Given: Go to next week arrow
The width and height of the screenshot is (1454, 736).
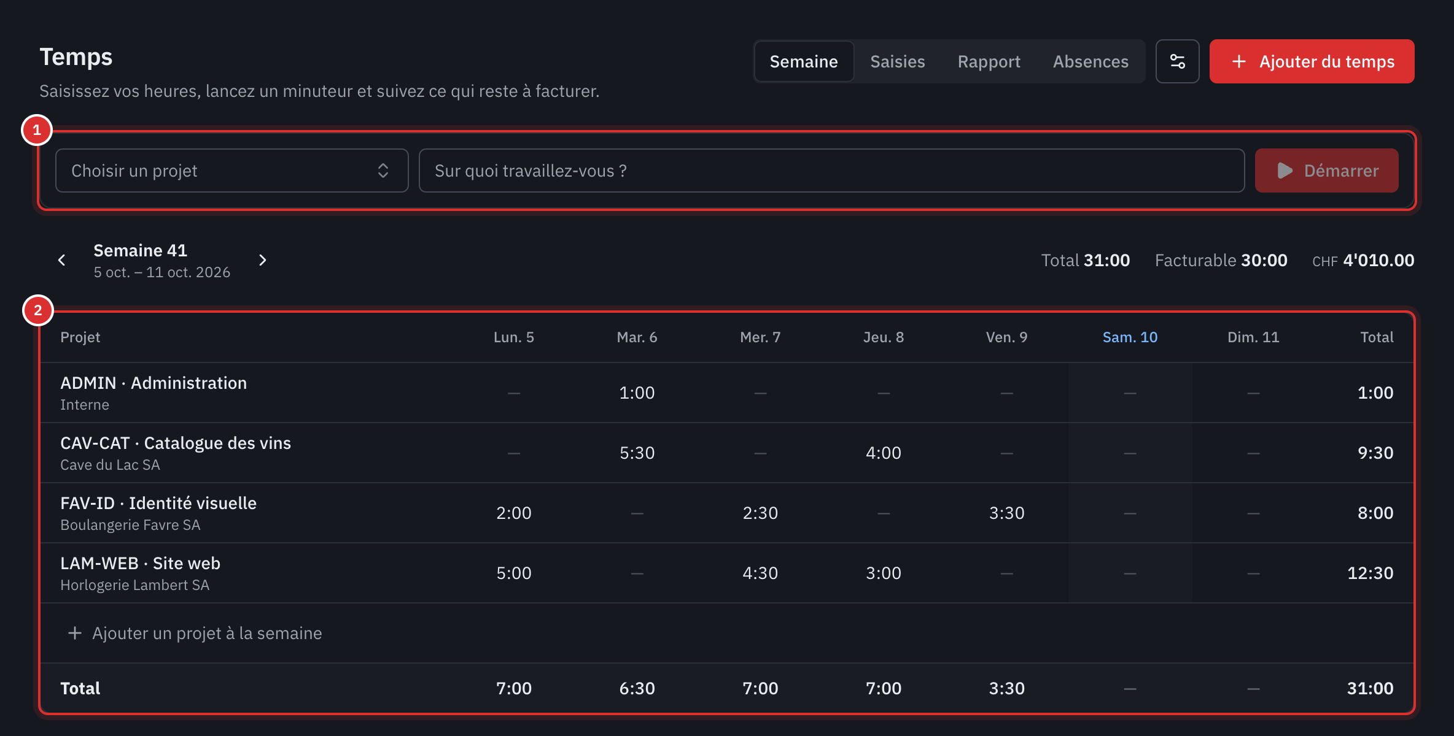Looking at the screenshot, I should click(x=263, y=260).
